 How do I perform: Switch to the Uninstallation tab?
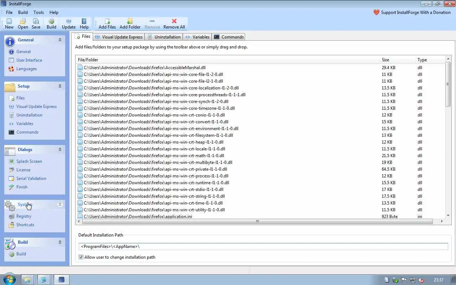pos(164,37)
